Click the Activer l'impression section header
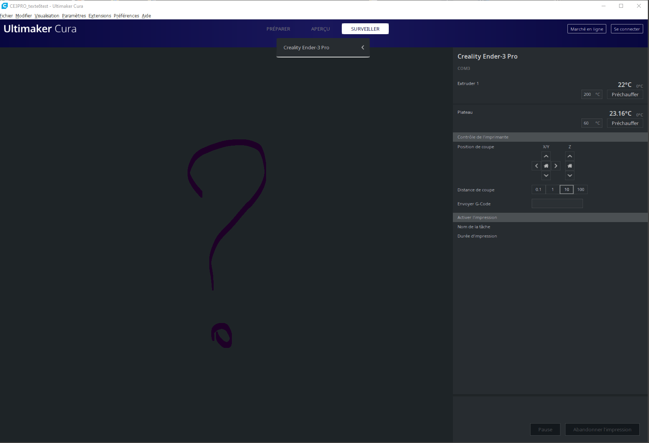The image size is (649, 443). [x=550, y=217]
